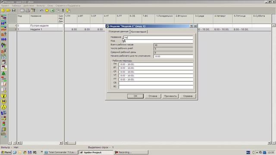The height and width of the screenshot is (155, 276).
Task: Click the Фильтр - Нет status text
Action: tap(9, 147)
